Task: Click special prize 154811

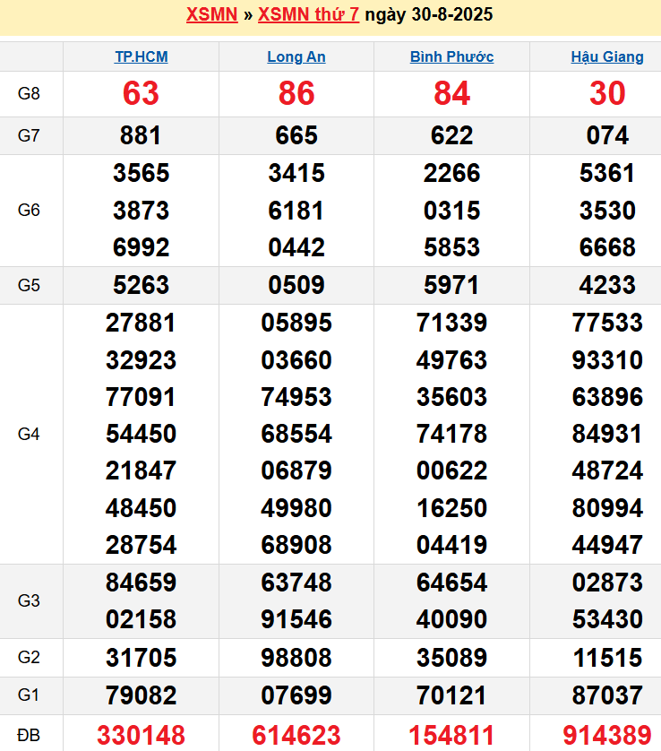Action: [x=451, y=735]
